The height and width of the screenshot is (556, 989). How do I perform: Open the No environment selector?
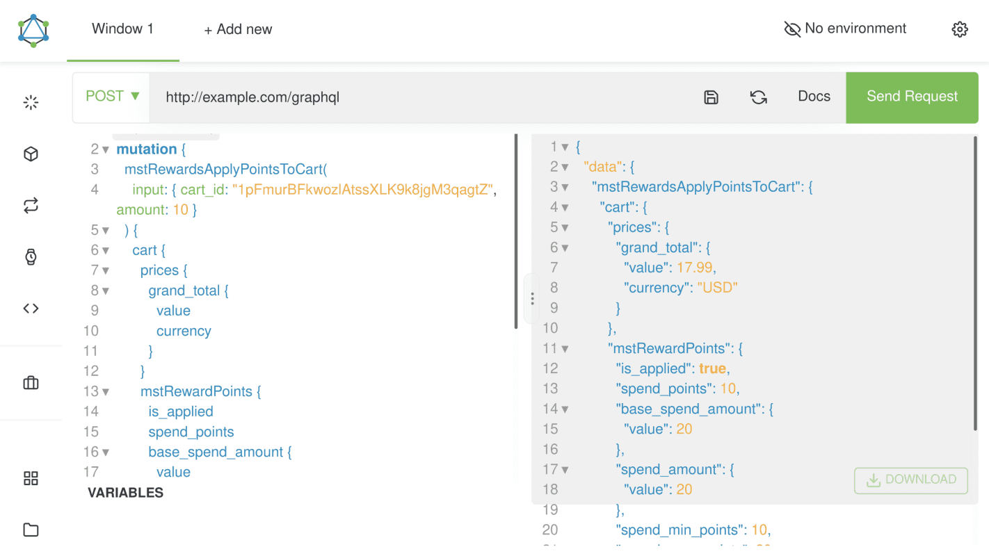pyautogui.click(x=845, y=28)
